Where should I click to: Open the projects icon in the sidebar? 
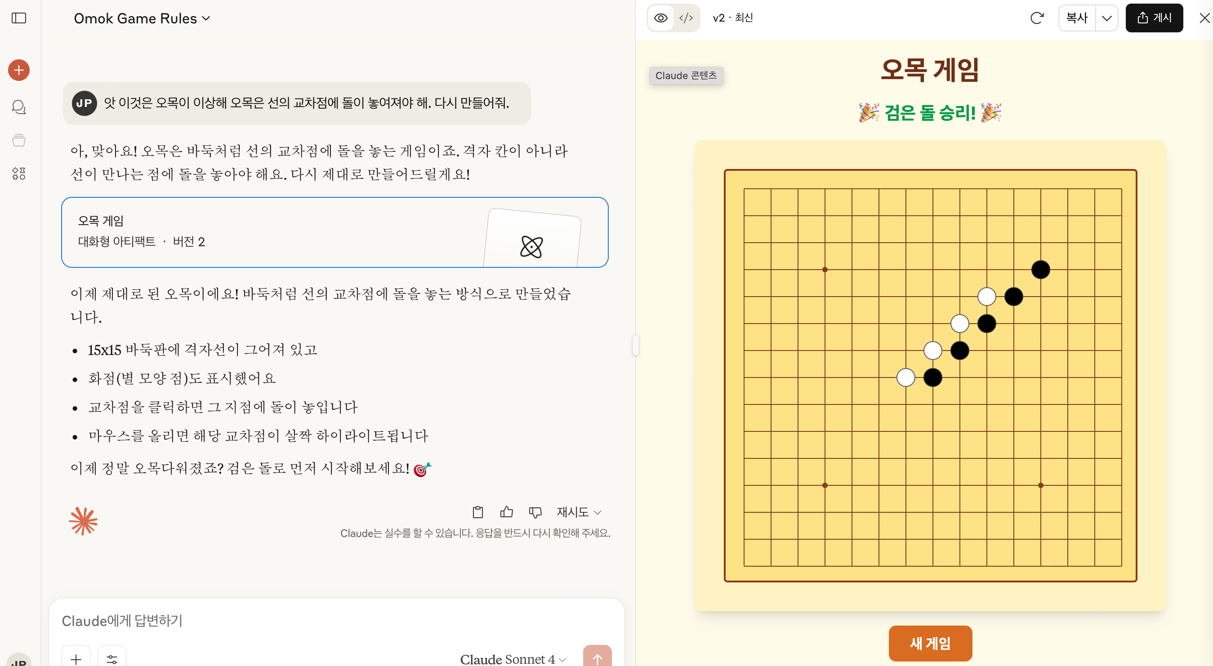click(19, 140)
